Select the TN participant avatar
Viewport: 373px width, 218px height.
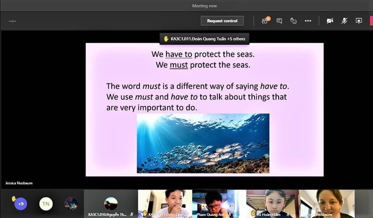tap(46, 204)
